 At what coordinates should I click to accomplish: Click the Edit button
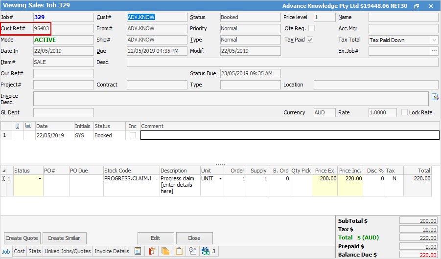point(156,238)
